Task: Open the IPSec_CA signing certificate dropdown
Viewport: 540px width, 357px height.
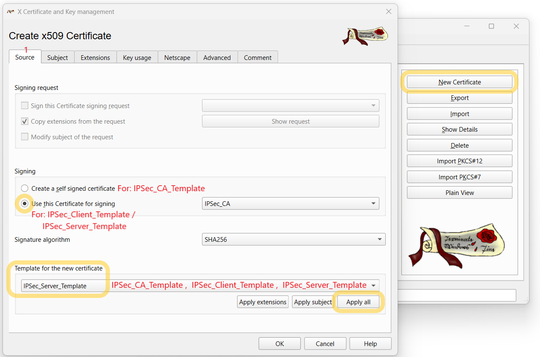Action: [374, 203]
